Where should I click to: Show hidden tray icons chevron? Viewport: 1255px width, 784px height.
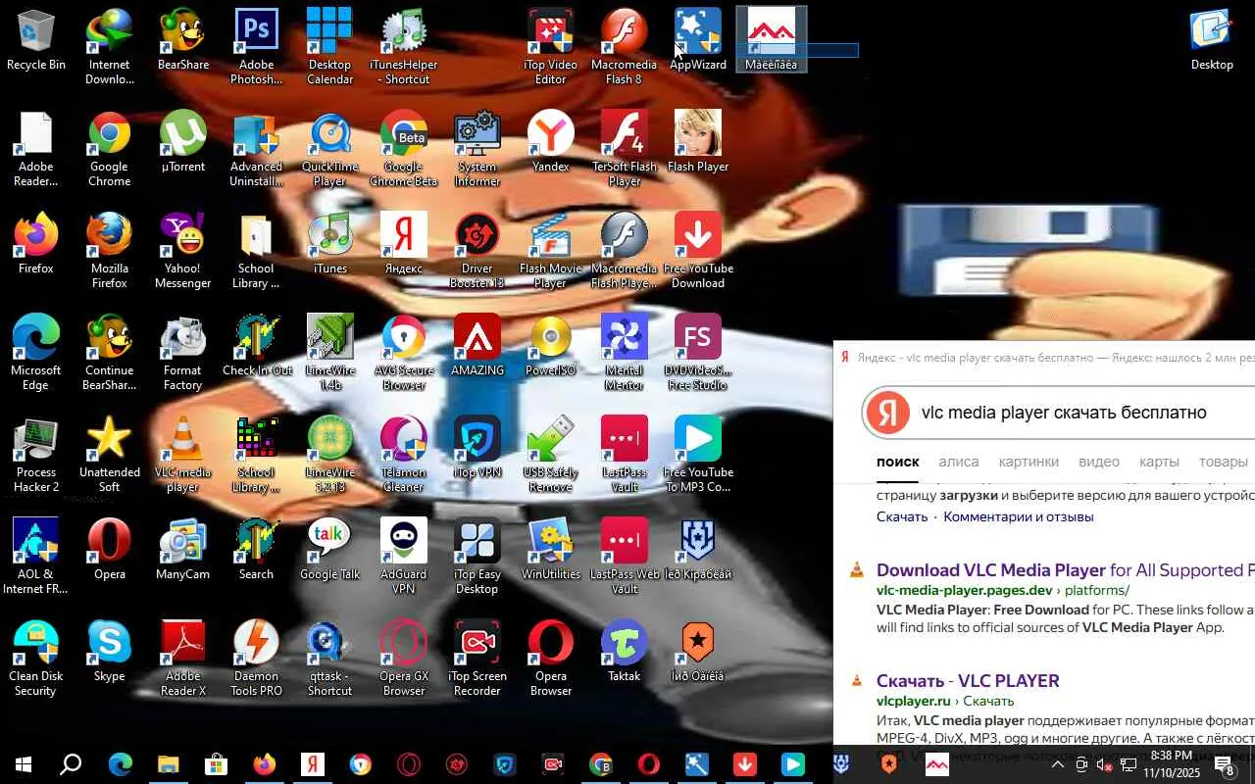(x=1057, y=764)
